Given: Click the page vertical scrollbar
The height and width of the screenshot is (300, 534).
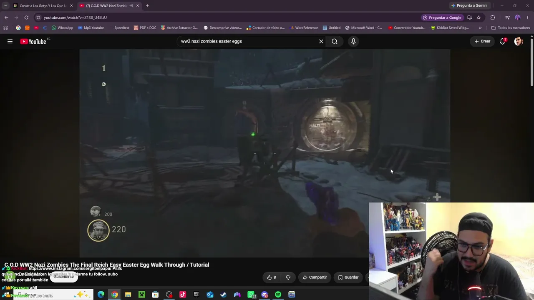Looking at the screenshot, I should tap(532, 62).
